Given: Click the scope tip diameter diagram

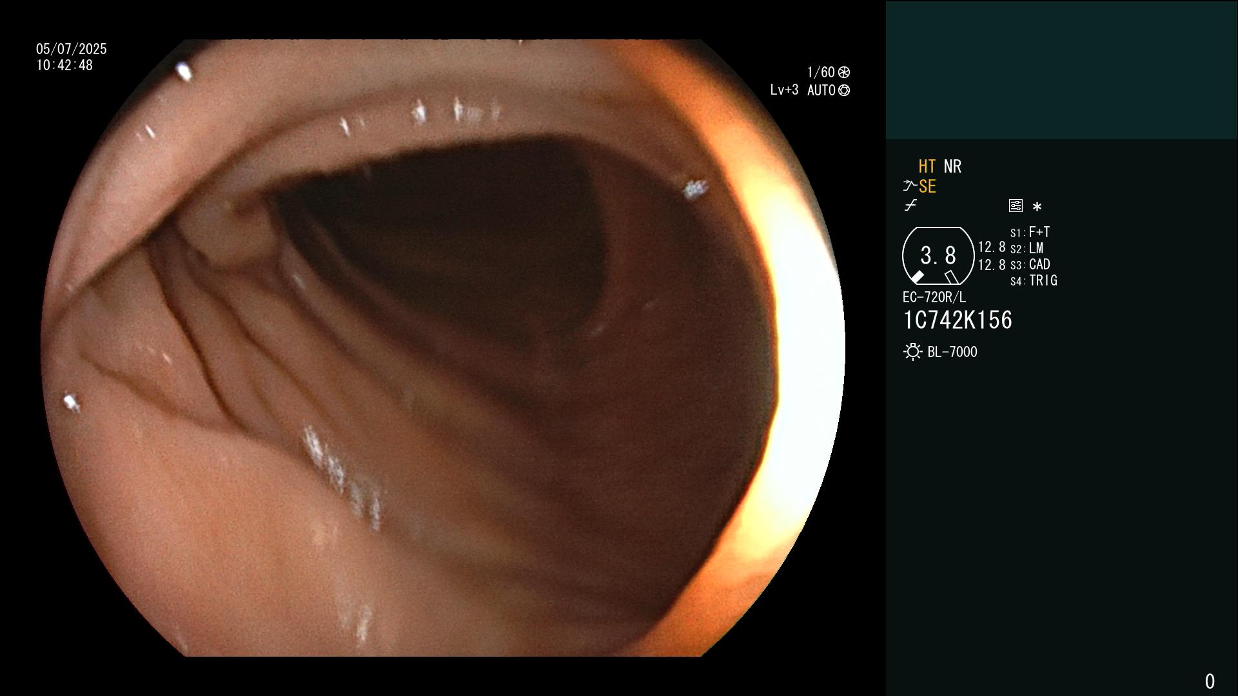Looking at the screenshot, I should click(x=938, y=256).
